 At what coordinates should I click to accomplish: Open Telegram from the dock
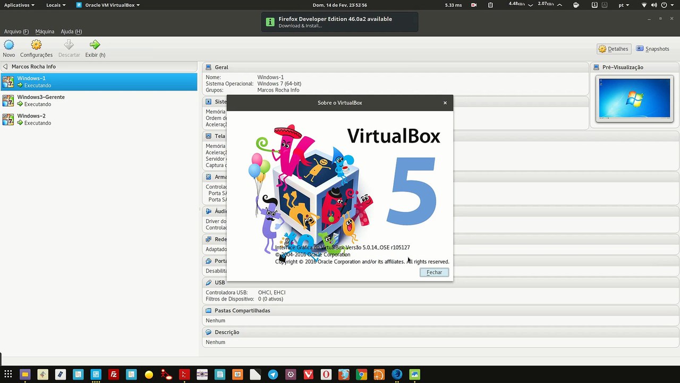(x=273, y=374)
